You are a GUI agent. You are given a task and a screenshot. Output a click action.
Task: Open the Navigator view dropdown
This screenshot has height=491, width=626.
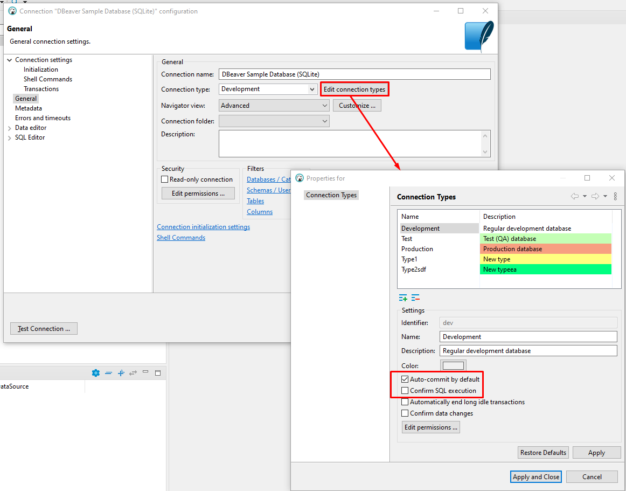[274, 106]
